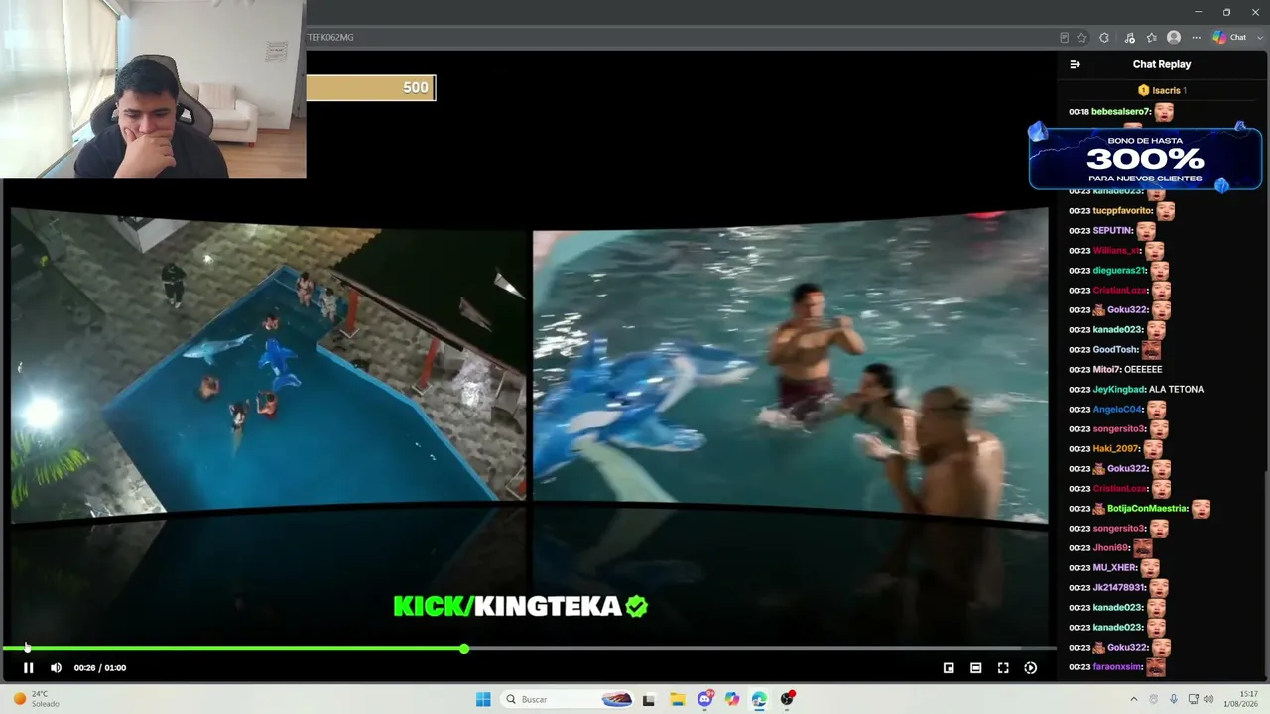Click the emote next to GoodTosh

pos(1151,350)
